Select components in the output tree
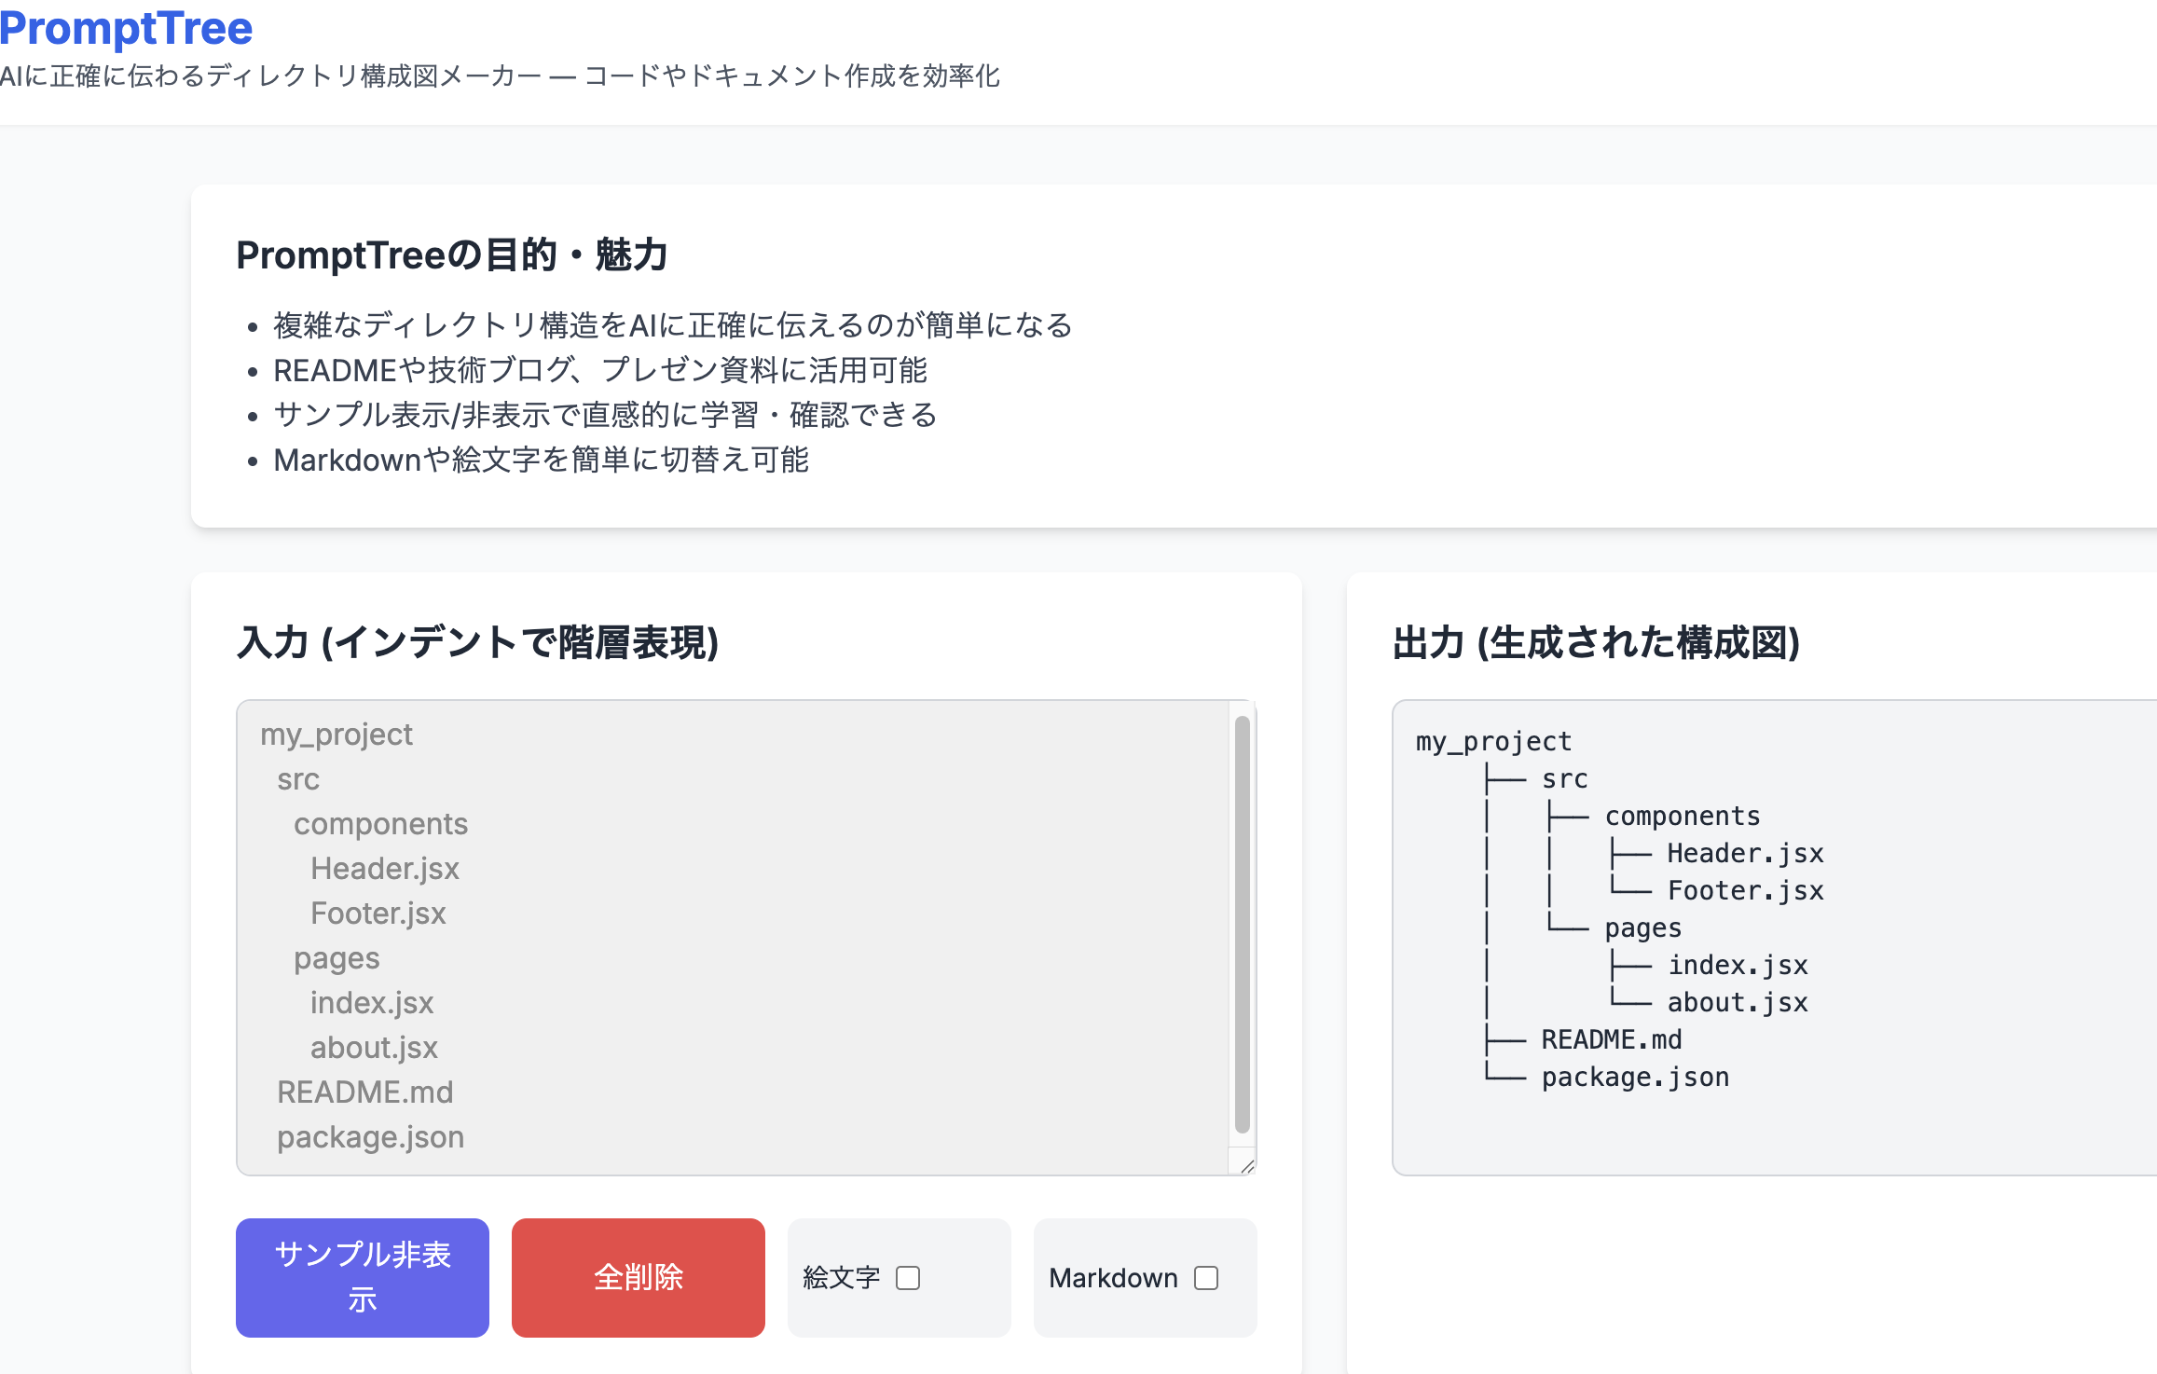The image size is (2157, 1374). [1682, 816]
